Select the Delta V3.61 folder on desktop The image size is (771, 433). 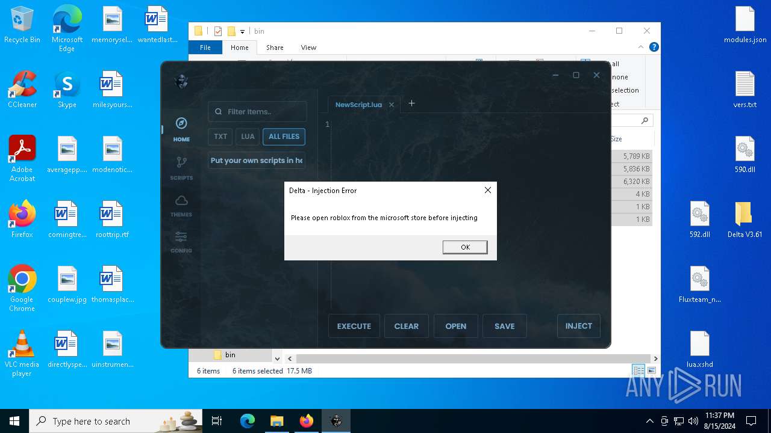coord(745,220)
